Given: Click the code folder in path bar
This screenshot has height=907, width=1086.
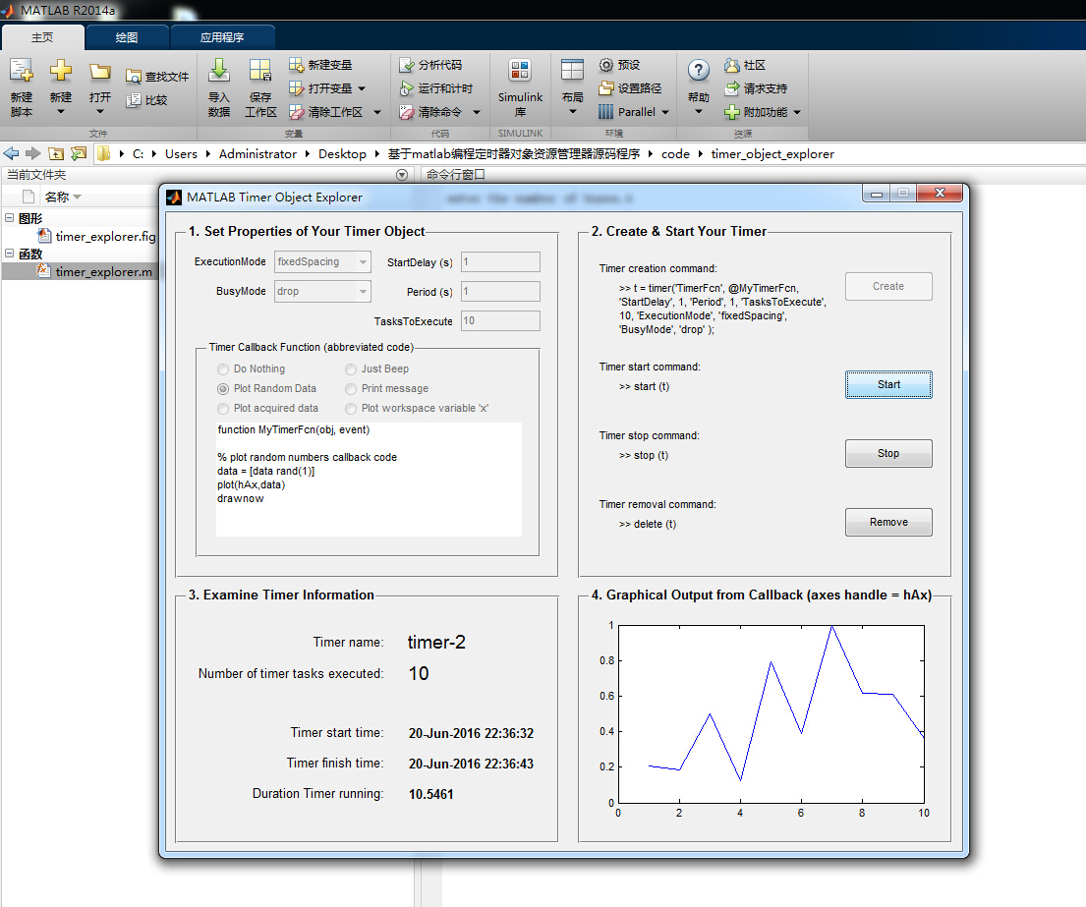Looking at the screenshot, I should (675, 153).
